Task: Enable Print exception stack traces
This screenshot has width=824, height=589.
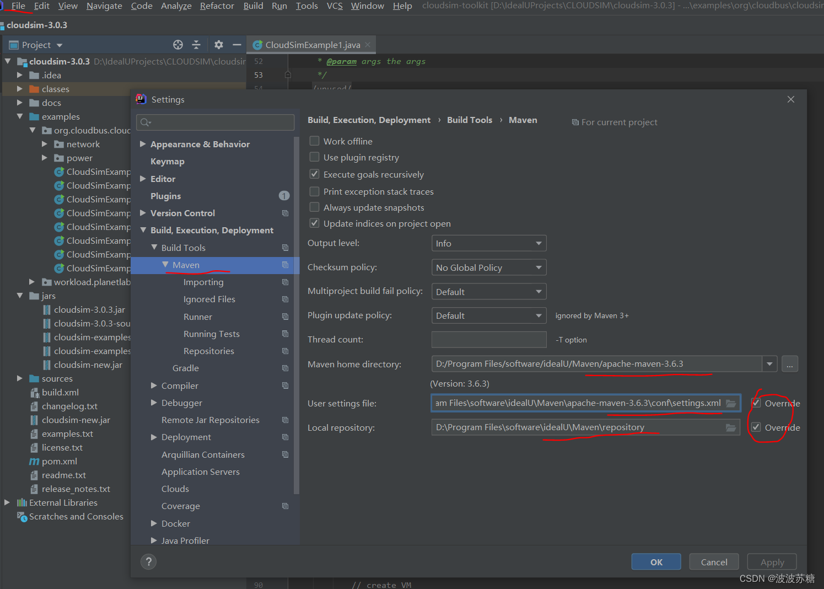Action: tap(314, 191)
